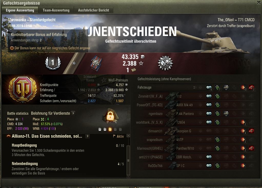Open the Ausführlicher Bericht tab
This screenshot has height=188, width=262.
point(93,10)
